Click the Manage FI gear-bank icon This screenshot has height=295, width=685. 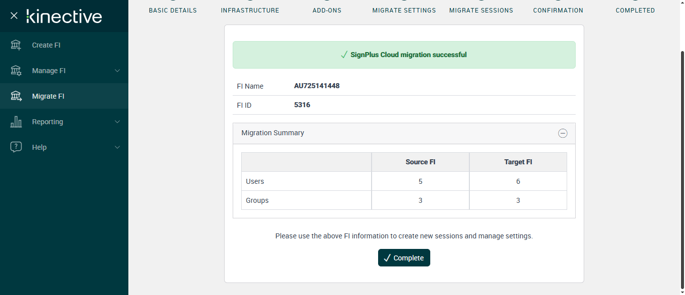16,71
